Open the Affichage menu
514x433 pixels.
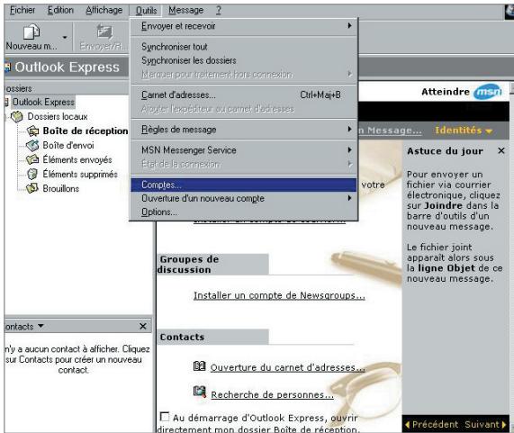(104, 10)
